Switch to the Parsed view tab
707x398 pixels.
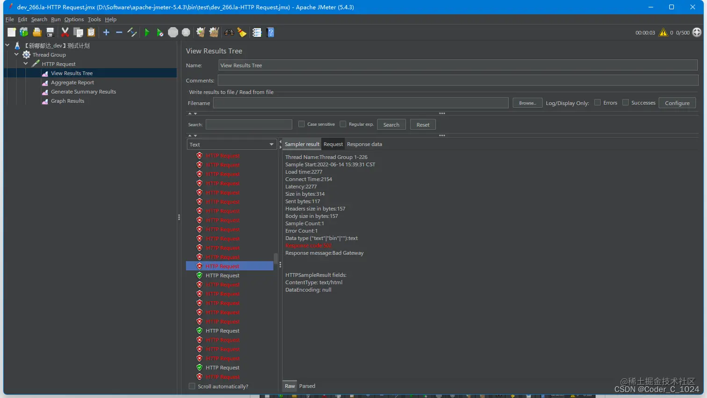click(x=307, y=386)
